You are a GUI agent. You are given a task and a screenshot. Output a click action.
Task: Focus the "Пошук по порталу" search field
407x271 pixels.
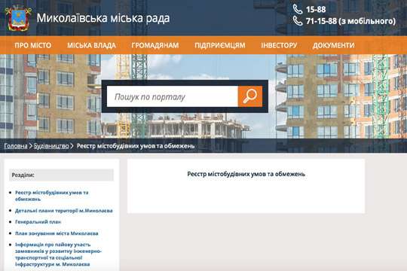[173, 96]
